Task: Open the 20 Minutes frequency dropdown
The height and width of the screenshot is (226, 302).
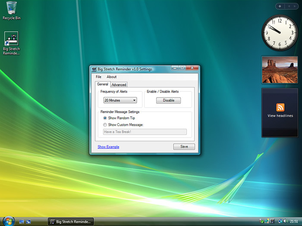Action: click(120, 100)
